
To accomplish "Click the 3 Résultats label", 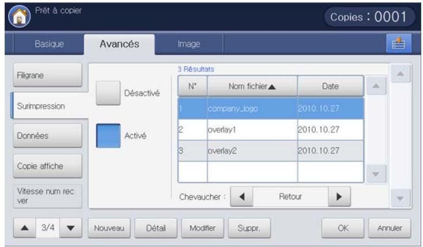I will pyautogui.click(x=196, y=69).
